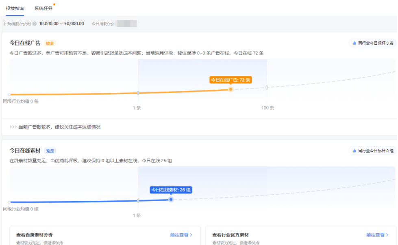The height and width of the screenshot is (245, 398).
Task: Open the 系统任务 tab
Action: pos(43,9)
